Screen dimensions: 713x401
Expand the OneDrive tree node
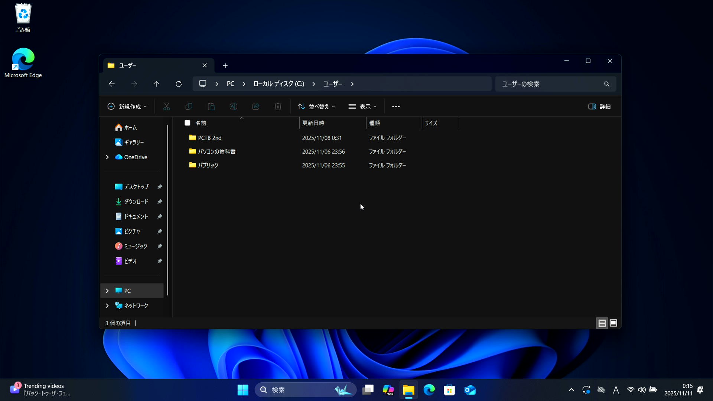(107, 157)
